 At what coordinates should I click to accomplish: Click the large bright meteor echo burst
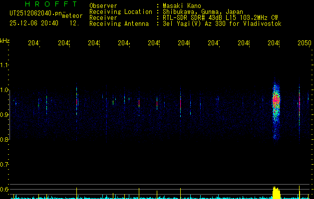pos(276,110)
